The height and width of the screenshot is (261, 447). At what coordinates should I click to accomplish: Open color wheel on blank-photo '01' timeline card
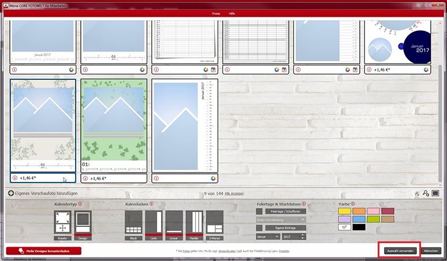coord(142,69)
